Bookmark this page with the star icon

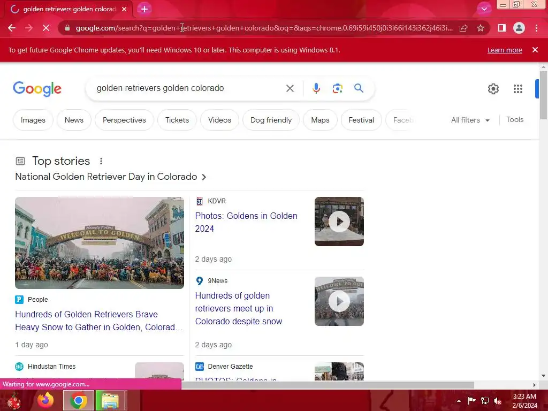click(x=481, y=28)
